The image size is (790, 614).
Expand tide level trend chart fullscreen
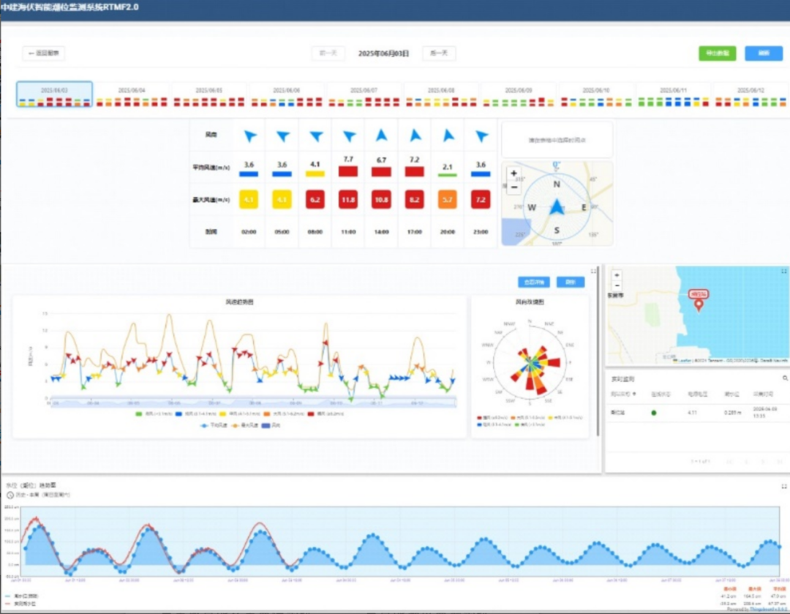783,486
